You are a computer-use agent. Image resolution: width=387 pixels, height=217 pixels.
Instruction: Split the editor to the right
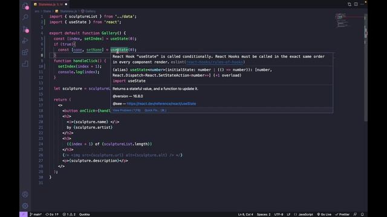tap(356, 4)
